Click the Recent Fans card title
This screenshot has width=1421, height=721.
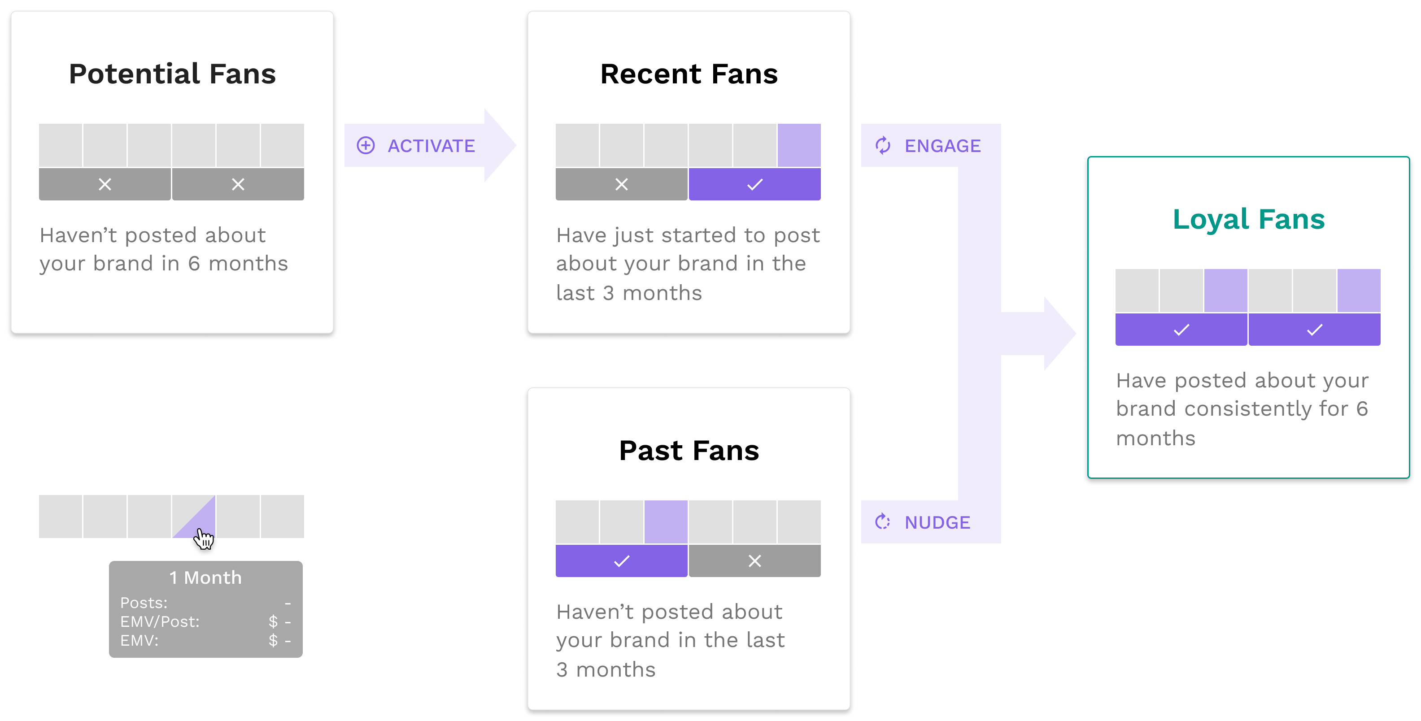coord(689,74)
